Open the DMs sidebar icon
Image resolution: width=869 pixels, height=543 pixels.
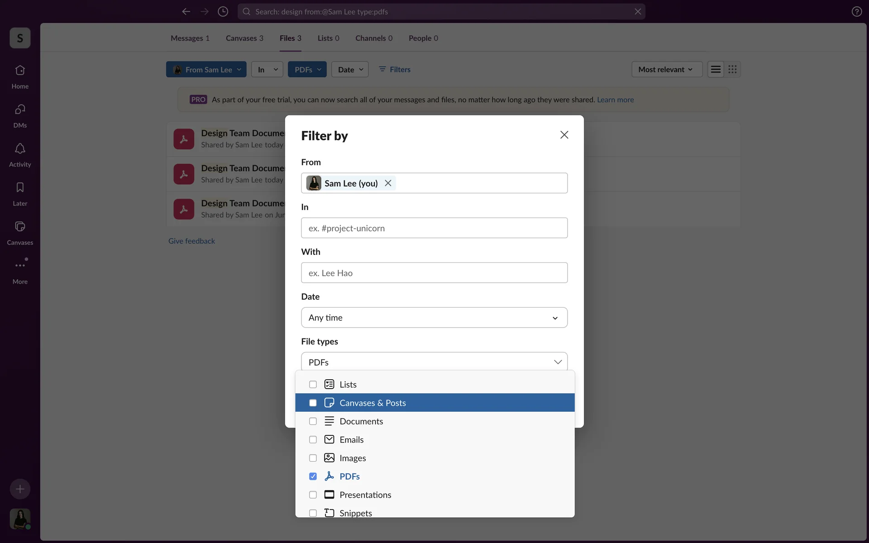coord(20,110)
